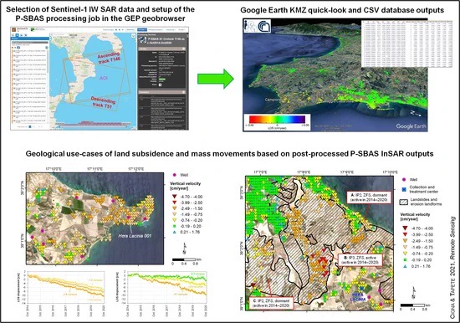Click annotation box 'B: IP3, ZFS, active'
The image size is (460, 323).
pos(360,259)
